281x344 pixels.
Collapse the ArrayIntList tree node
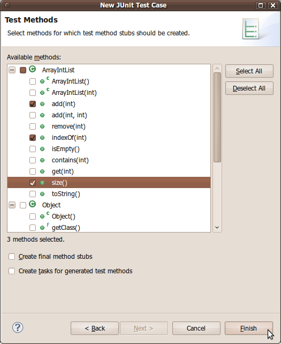pos(12,70)
